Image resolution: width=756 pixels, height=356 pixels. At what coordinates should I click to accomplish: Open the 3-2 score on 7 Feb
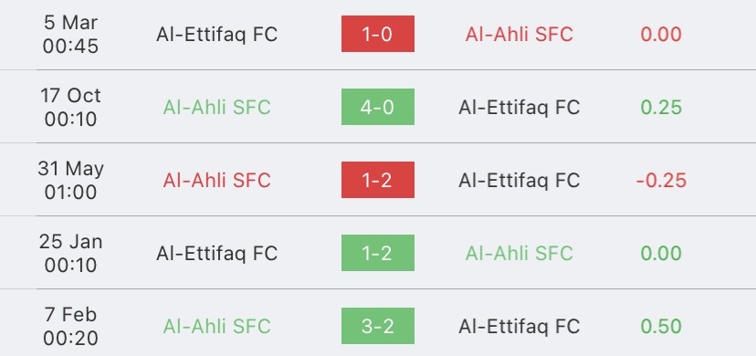point(377,326)
